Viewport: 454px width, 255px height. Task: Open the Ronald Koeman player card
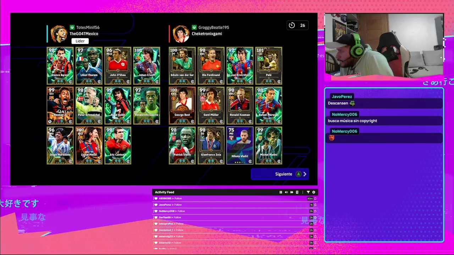[240, 106]
